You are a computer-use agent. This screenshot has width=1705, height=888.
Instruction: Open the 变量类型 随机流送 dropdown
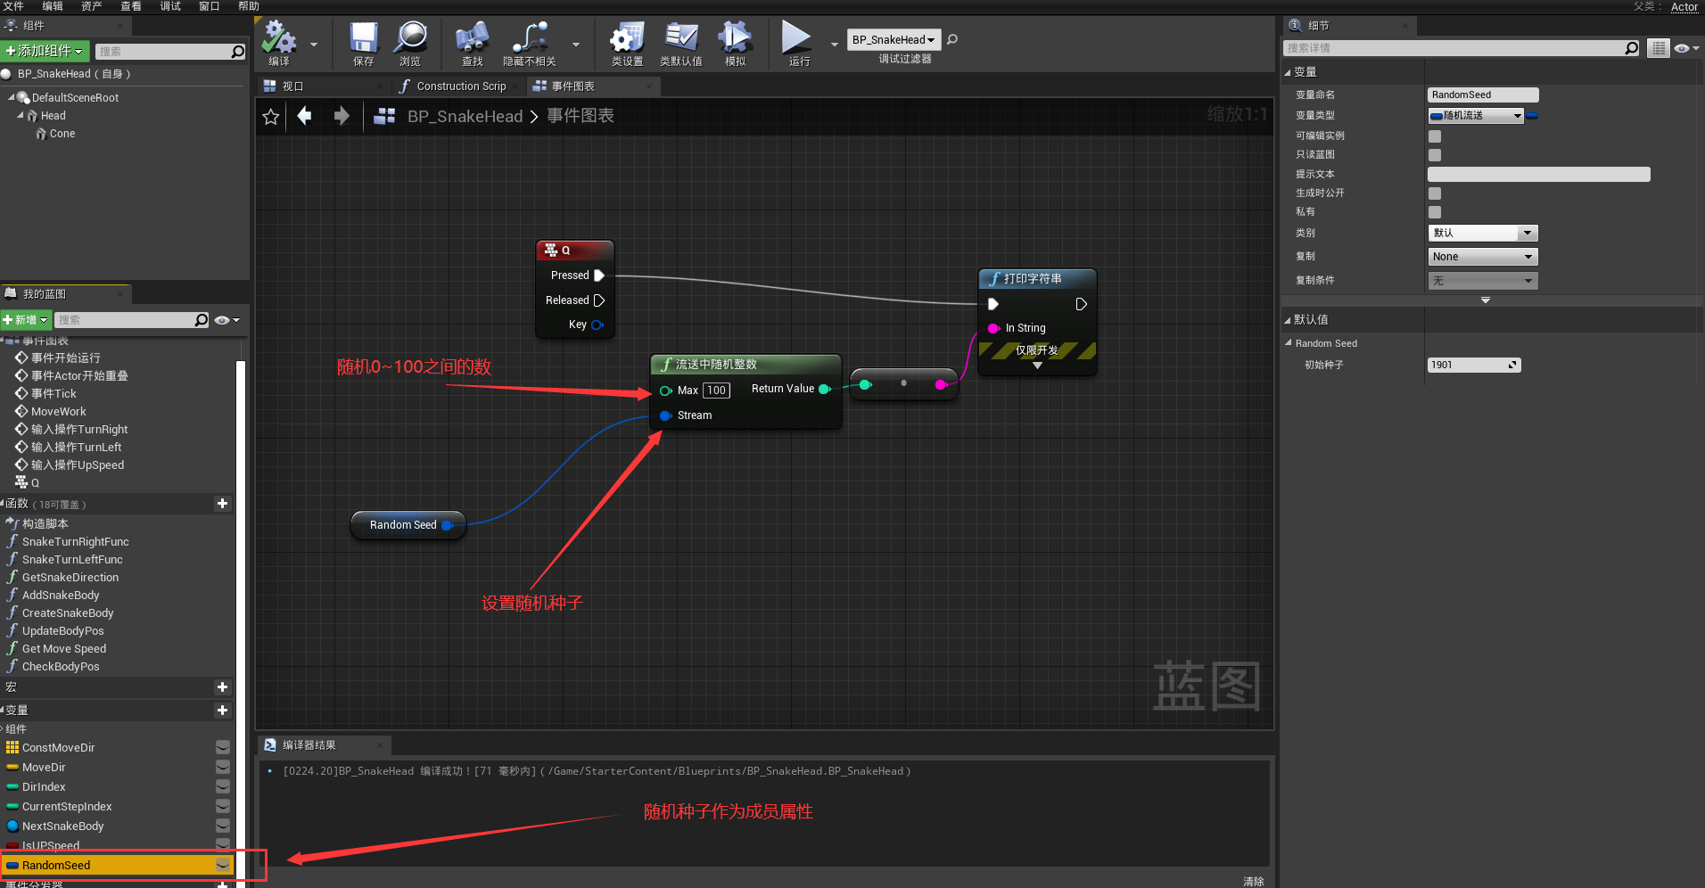click(1476, 116)
